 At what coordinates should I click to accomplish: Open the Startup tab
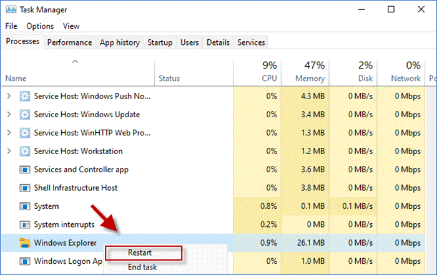pos(160,42)
